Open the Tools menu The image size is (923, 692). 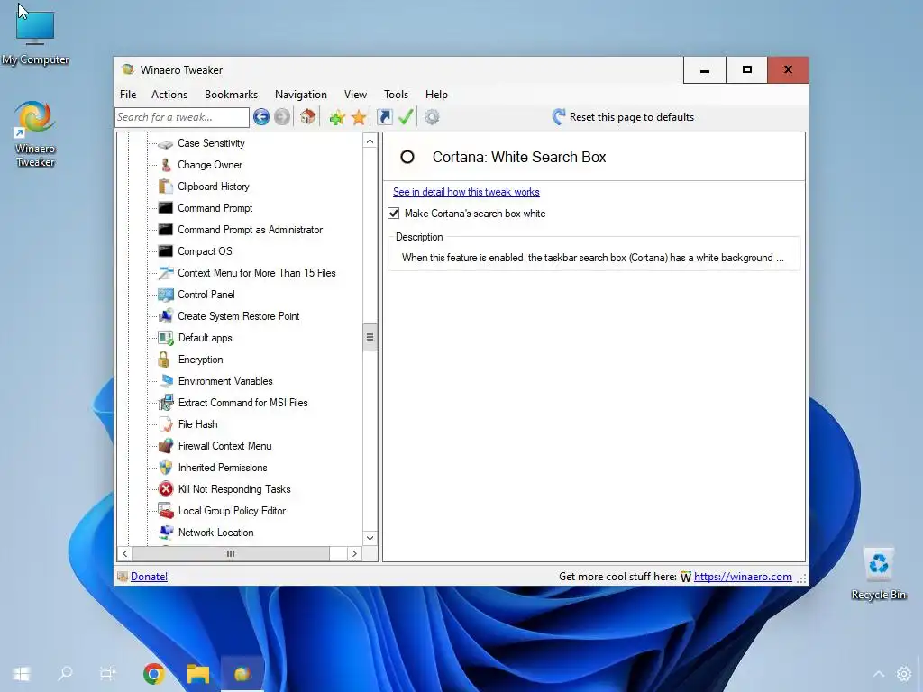tap(397, 95)
